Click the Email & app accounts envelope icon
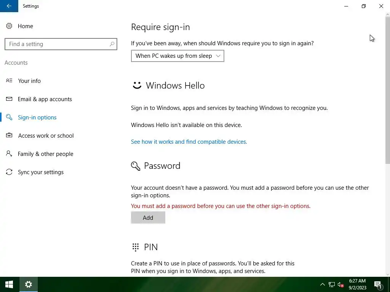The height and width of the screenshot is (292, 390). pyautogui.click(x=9, y=99)
